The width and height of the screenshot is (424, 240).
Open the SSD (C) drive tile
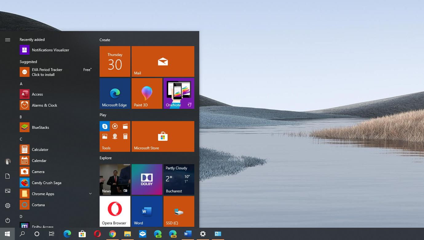179,211
